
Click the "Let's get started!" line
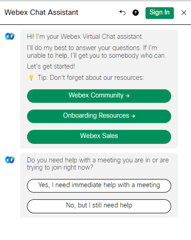coord(51,67)
